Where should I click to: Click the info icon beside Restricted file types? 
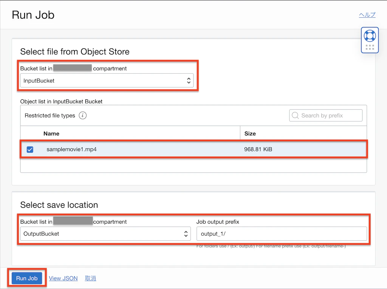point(83,115)
